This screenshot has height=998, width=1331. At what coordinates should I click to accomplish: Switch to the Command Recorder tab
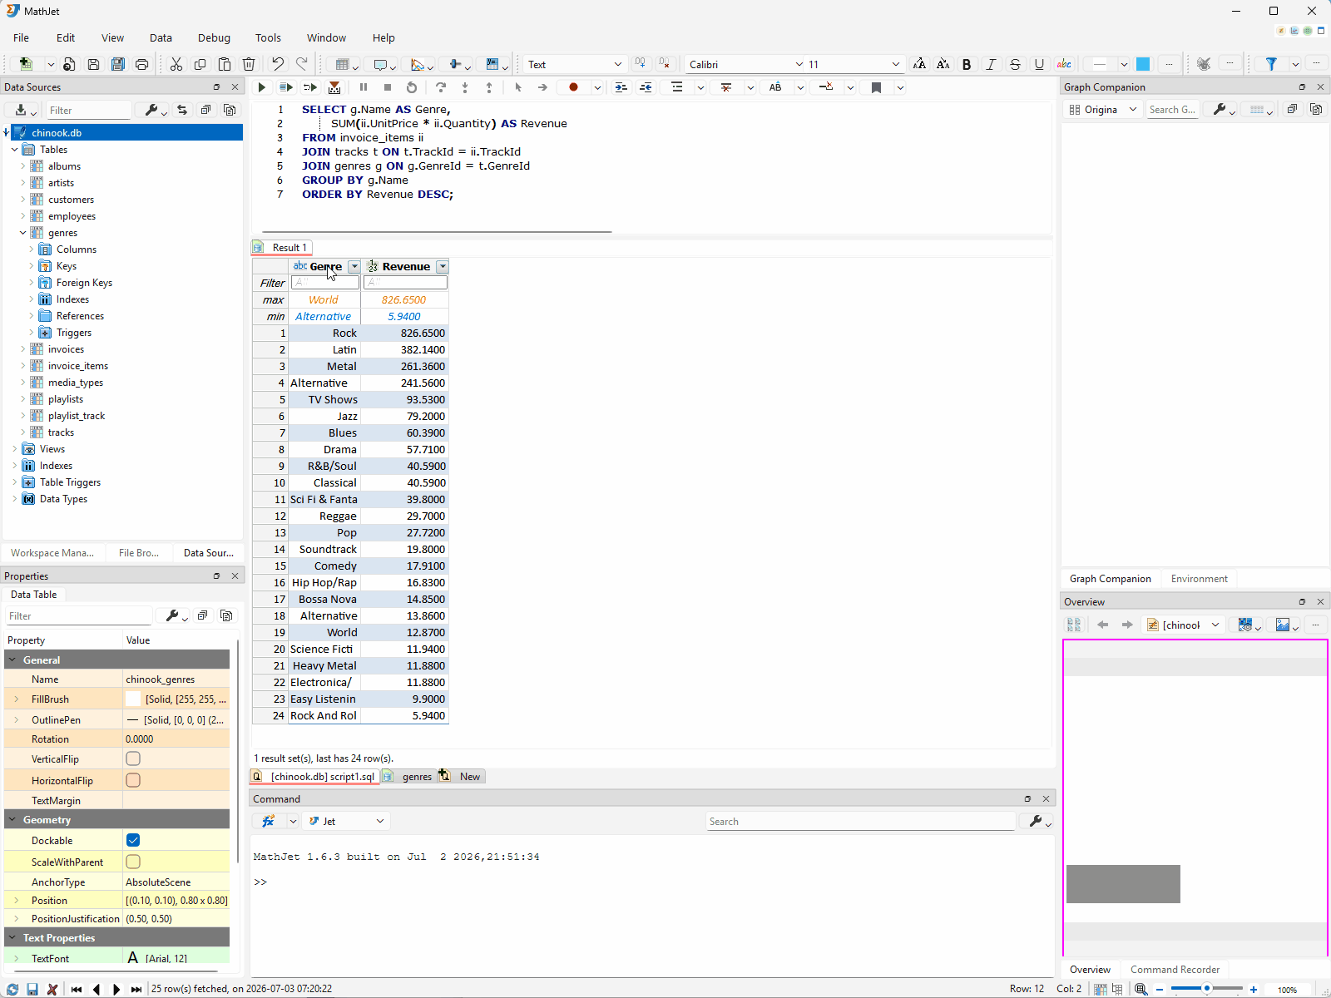point(1175,970)
